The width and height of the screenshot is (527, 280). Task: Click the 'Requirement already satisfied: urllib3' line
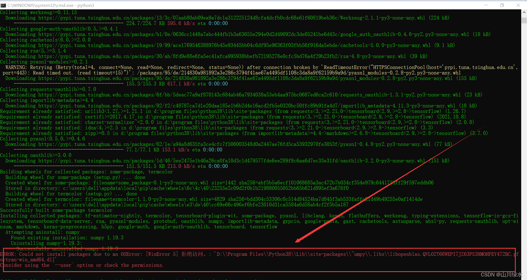[x=233, y=111]
